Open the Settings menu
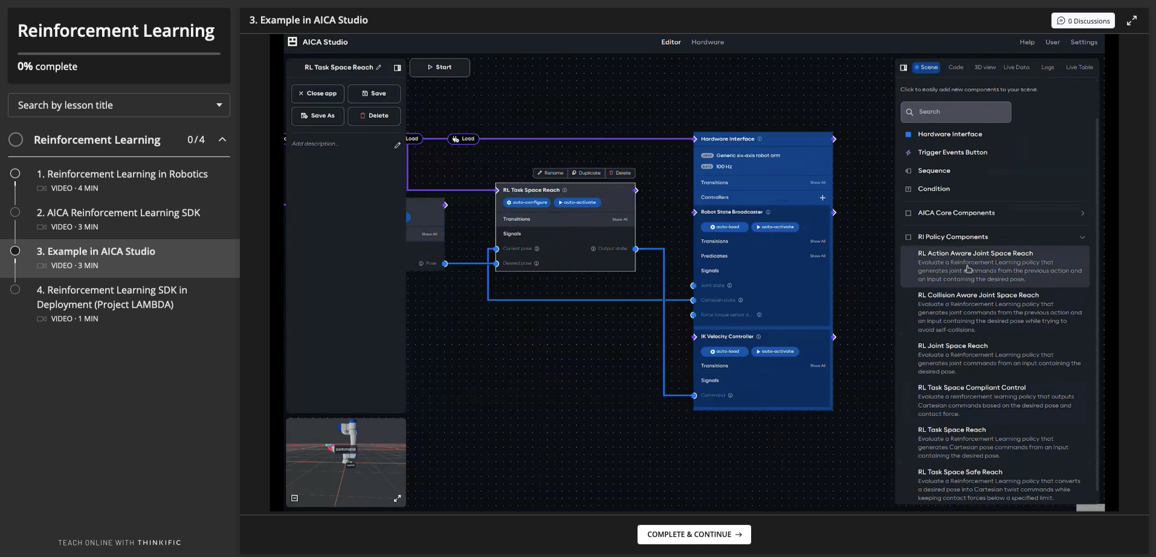The height and width of the screenshot is (557, 1156). pyautogui.click(x=1083, y=42)
